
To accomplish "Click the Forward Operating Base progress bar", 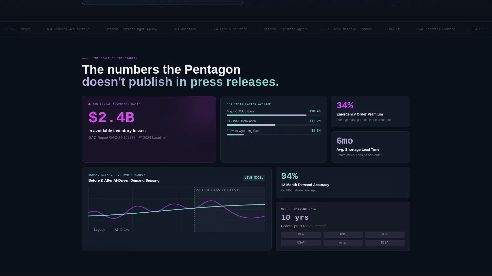I will tap(274, 135).
